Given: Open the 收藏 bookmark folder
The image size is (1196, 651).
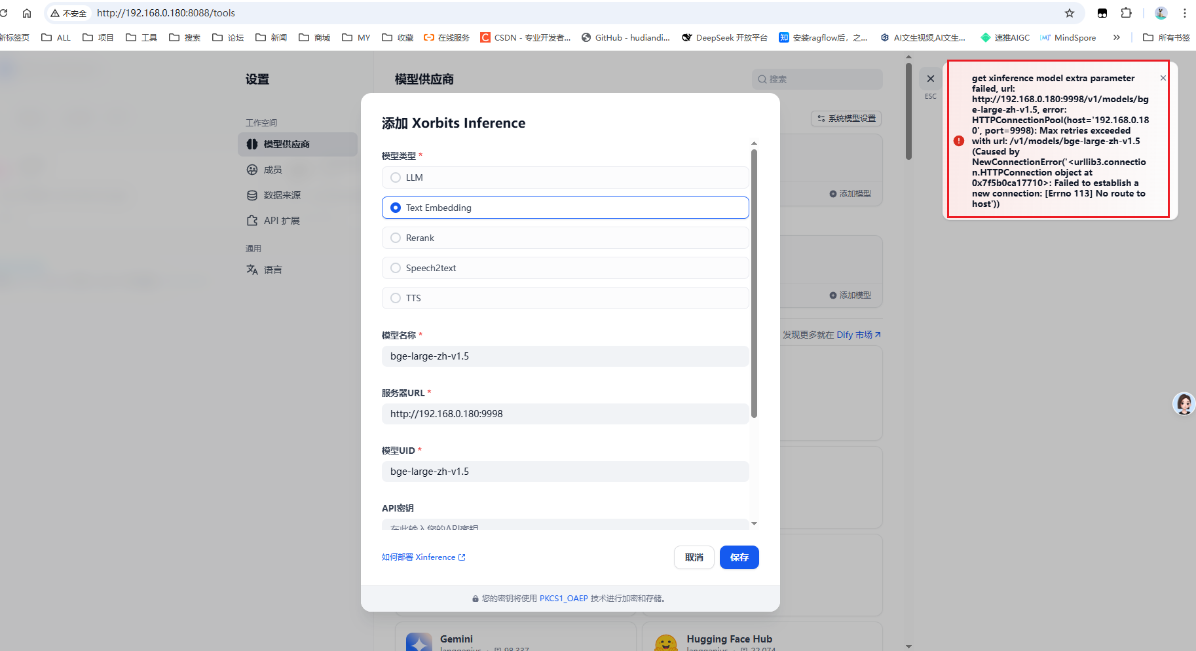Looking at the screenshot, I should tap(398, 38).
